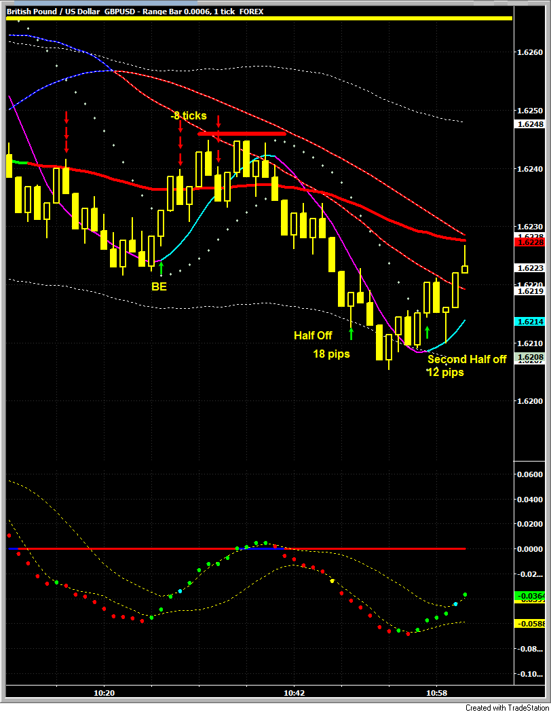Select the "18 pips" text annotation
Image resolution: width=551 pixels, height=712 pixels.
331,354
